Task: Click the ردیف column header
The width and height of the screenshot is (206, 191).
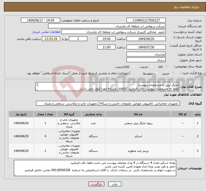Action: coord(197,114)
